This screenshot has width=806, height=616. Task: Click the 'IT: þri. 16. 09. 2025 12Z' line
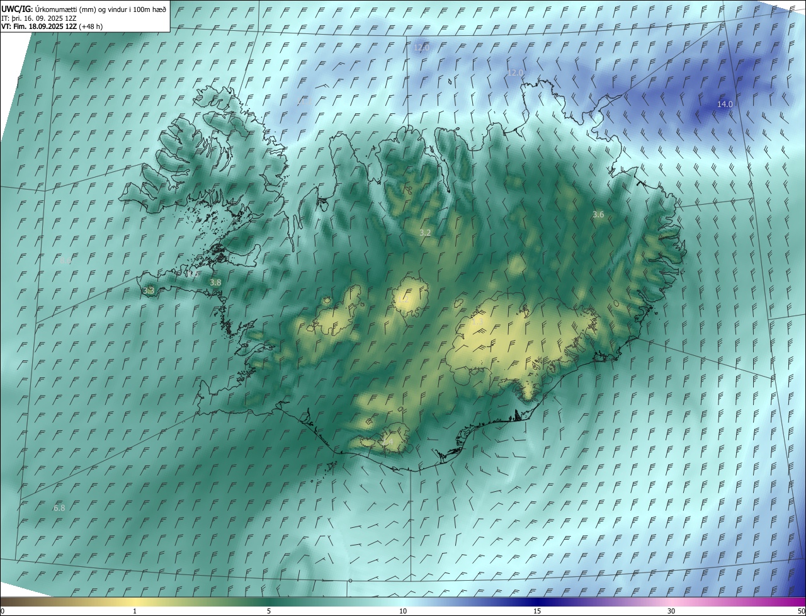click(39, 18)
